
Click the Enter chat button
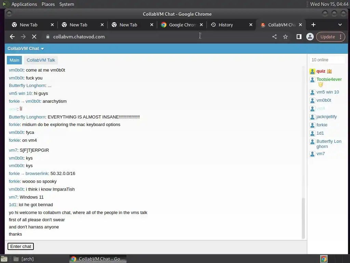coord(21,247)
